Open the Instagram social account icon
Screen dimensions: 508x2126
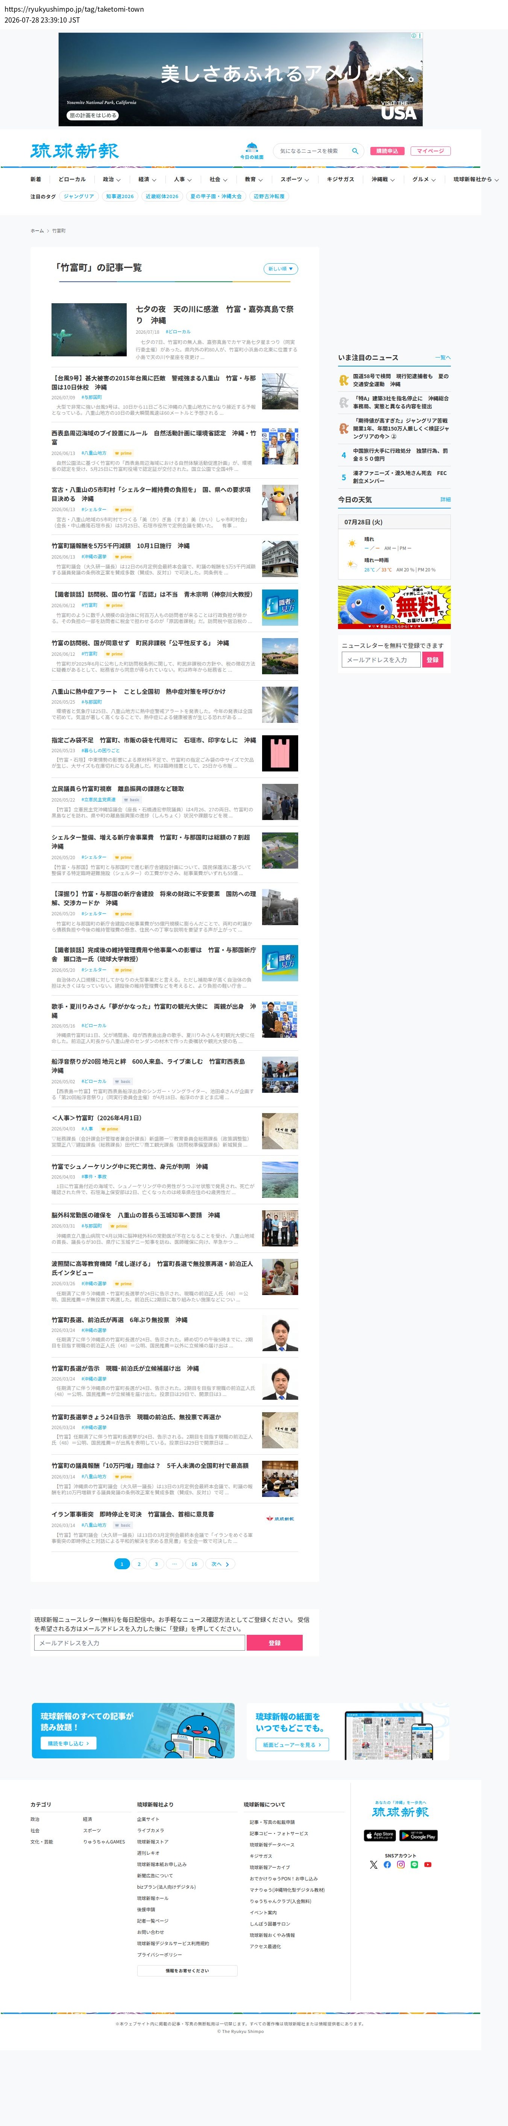pyautogui.click(x=400, y=1864)
